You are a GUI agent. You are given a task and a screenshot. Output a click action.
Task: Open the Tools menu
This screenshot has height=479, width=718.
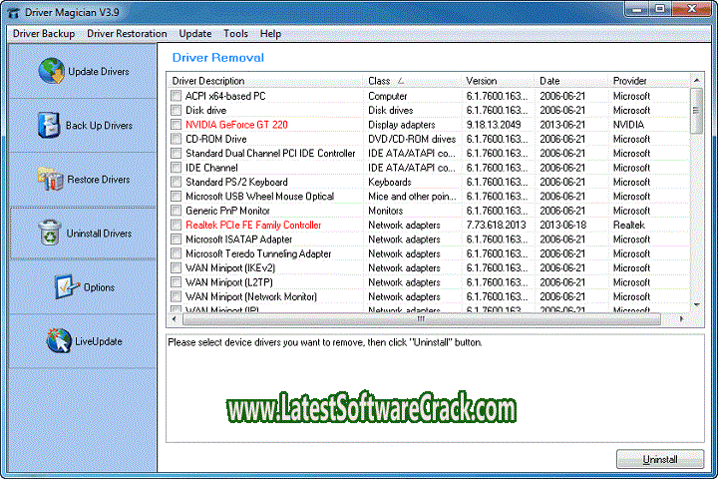point(236,33)
